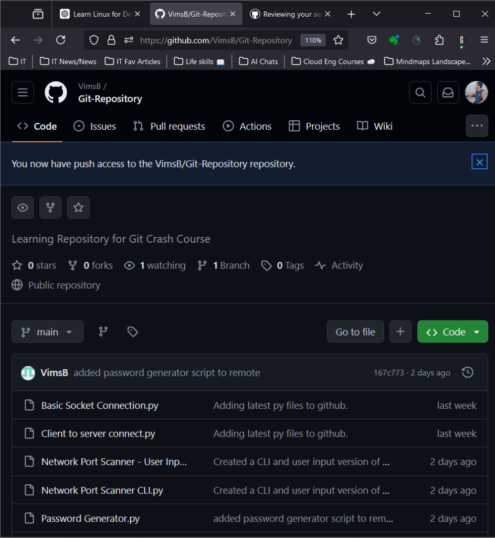495x538 pixels.
Task: Open Firefox tracking protection shield
Action: pos(94,40)
